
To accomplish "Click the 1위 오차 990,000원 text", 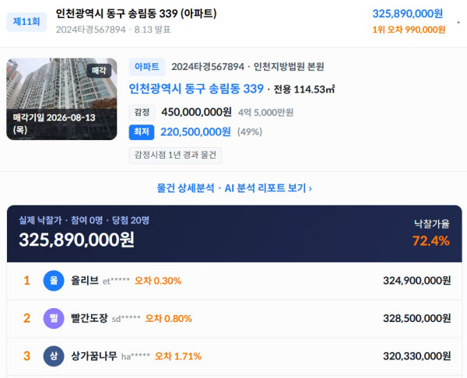I will coord(409,30).
